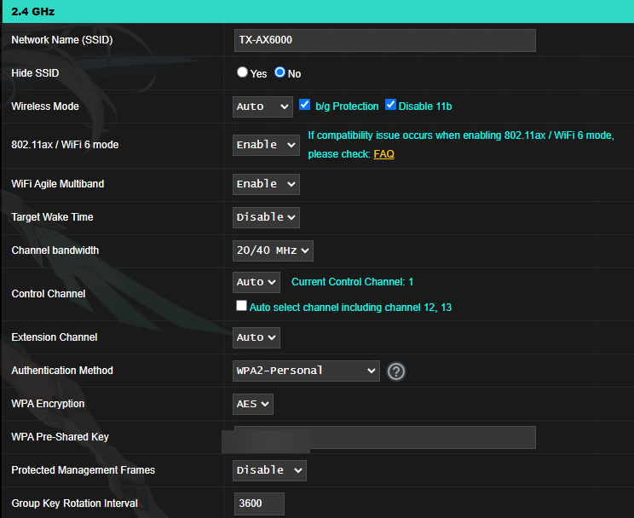
Task: Open the WPA Encryption AES dropdown
Action: point(253,404)
